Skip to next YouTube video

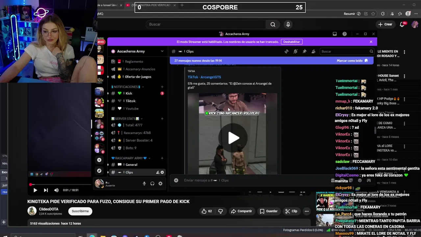(x=46, y=190)
